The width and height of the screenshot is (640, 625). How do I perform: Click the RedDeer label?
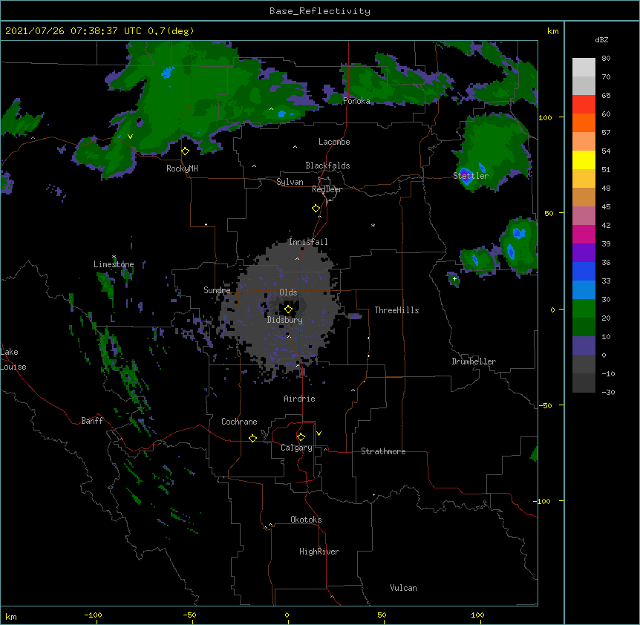point(327,189)
